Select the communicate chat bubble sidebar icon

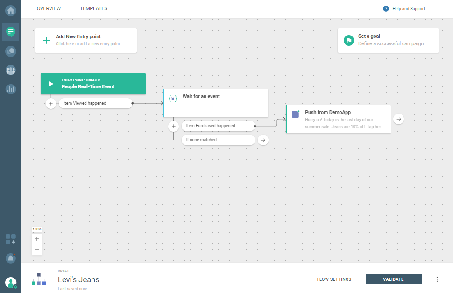click(10, 32)
